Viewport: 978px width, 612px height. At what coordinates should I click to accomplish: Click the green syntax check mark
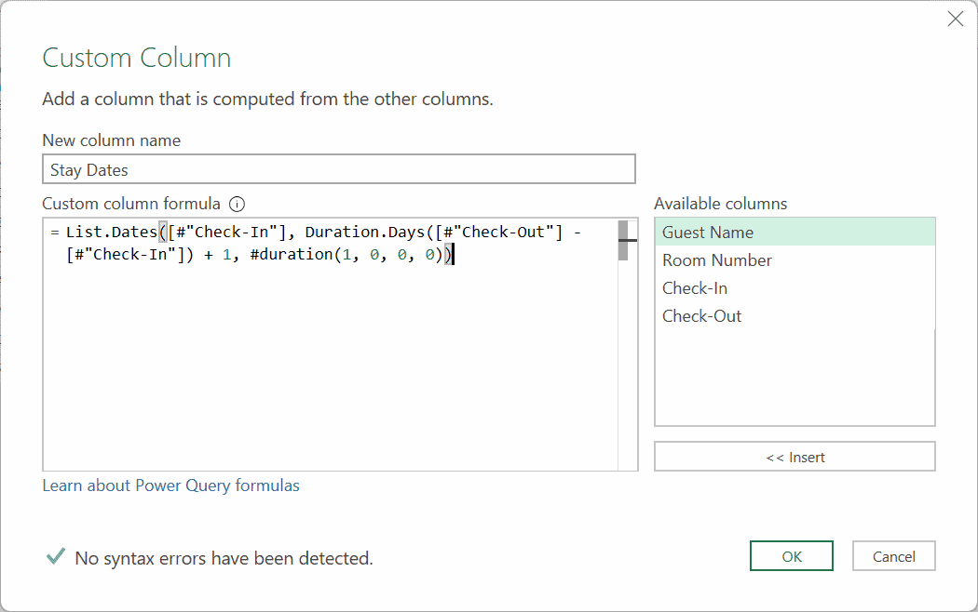click(x=54, y=556)
